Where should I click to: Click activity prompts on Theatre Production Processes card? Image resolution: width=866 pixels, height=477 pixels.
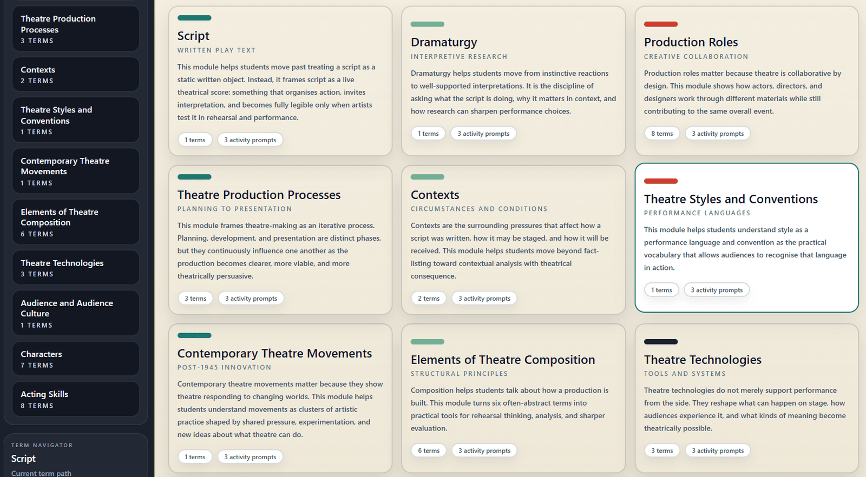(251, 299)
